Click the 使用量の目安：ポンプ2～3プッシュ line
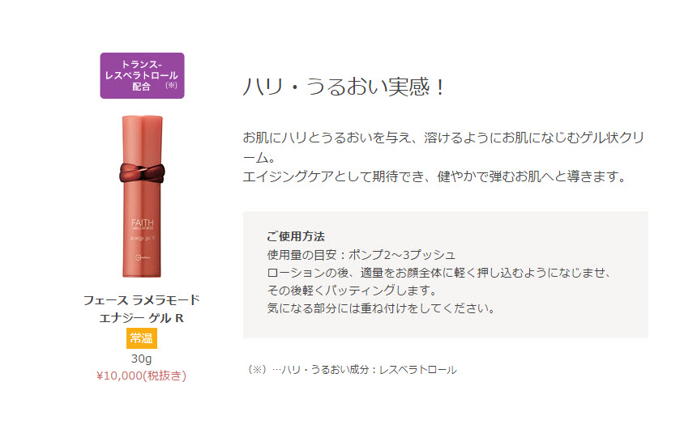 tap(361, 255)
